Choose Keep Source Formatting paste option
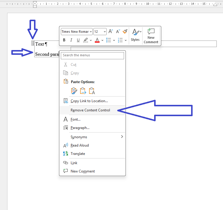223x210 pixels. [74, 91]
